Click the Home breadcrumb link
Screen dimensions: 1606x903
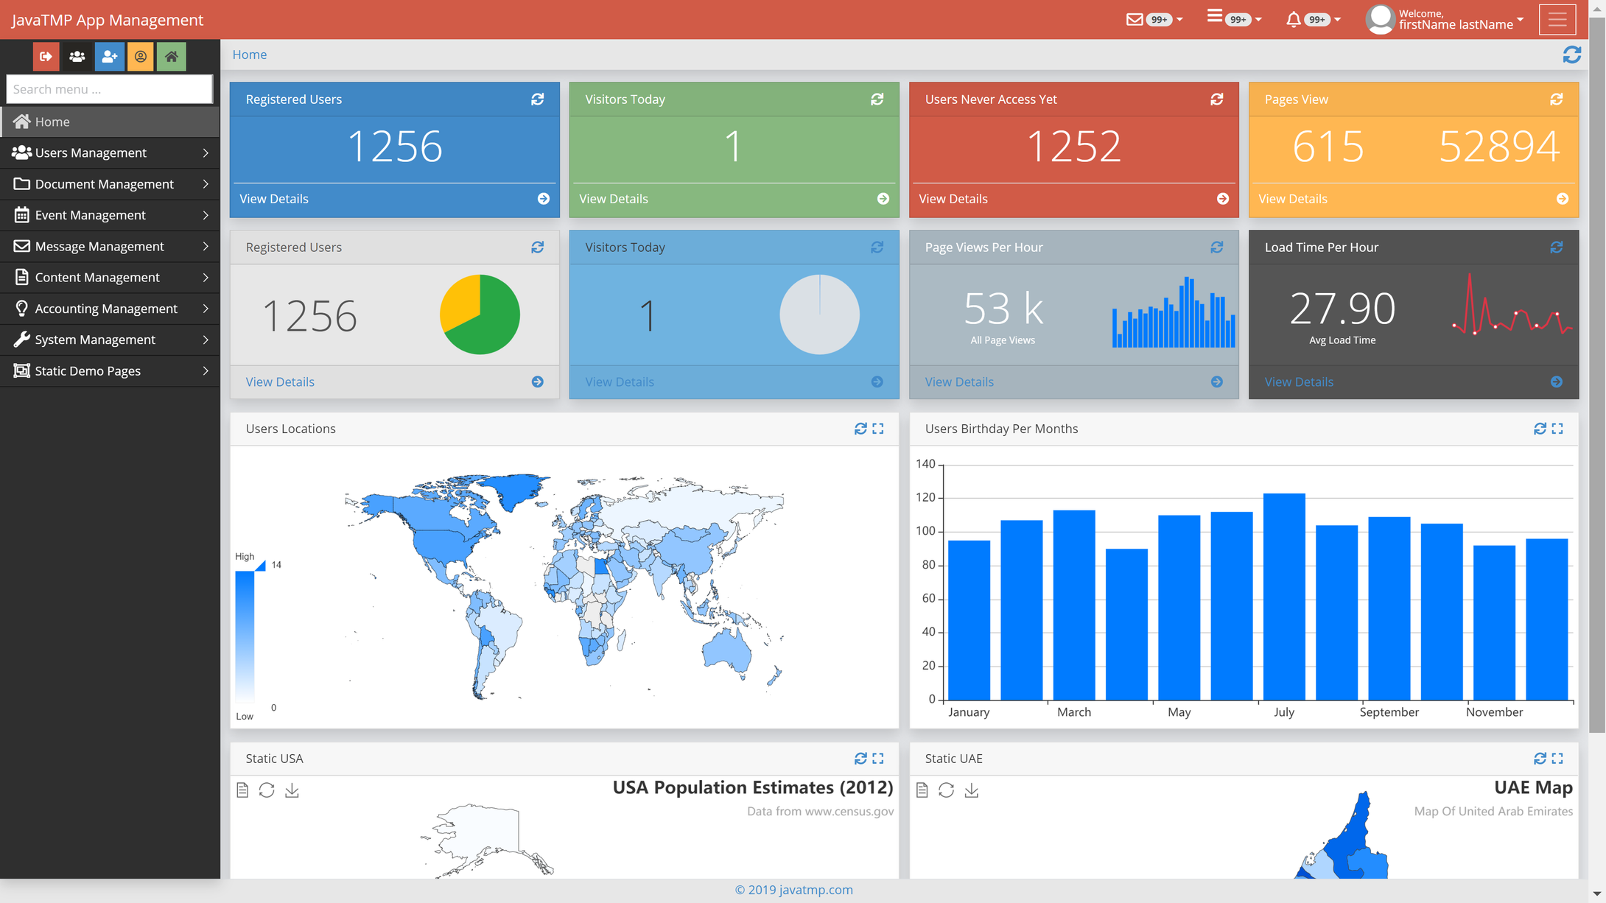(x=250, y=55)
